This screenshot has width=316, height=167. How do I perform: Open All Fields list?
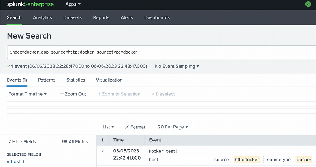tap(75, 141)
